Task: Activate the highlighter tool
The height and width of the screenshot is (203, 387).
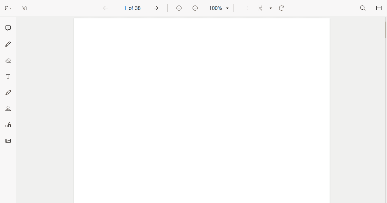Action: (8, 92)
